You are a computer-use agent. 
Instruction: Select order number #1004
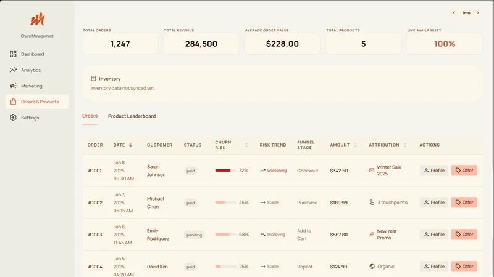coord(95,267)
